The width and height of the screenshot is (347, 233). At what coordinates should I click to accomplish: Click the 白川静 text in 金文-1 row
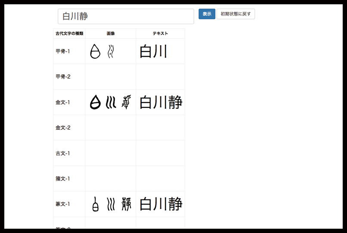pyautogui.click(x=161, y=102)
